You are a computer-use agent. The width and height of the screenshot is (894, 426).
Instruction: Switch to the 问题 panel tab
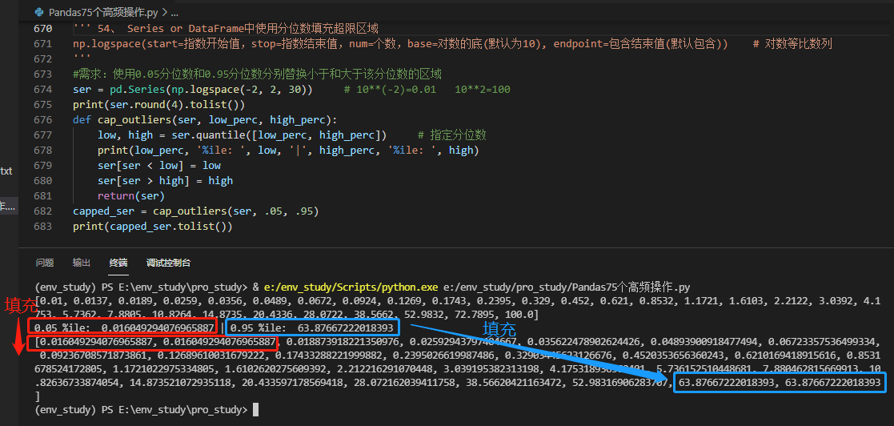[45, 263]
